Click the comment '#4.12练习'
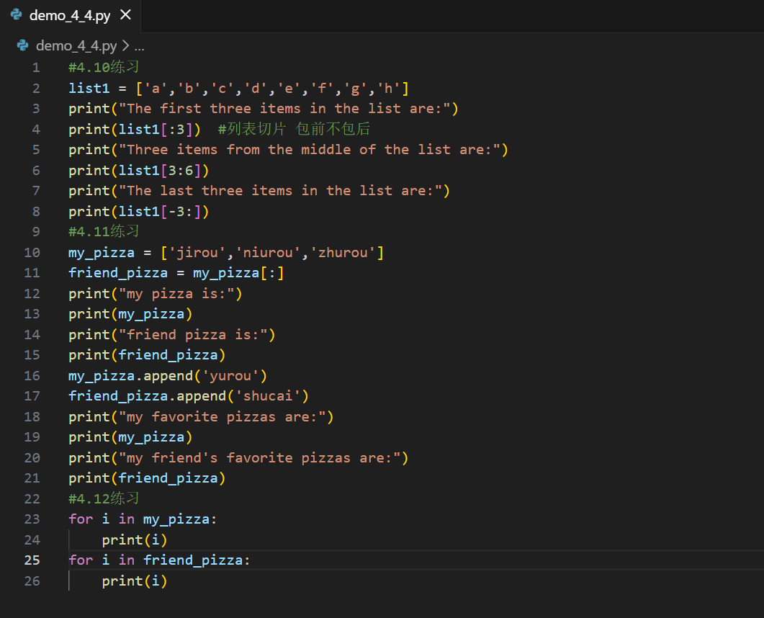 pyautogui.click(x=104, y=498)
